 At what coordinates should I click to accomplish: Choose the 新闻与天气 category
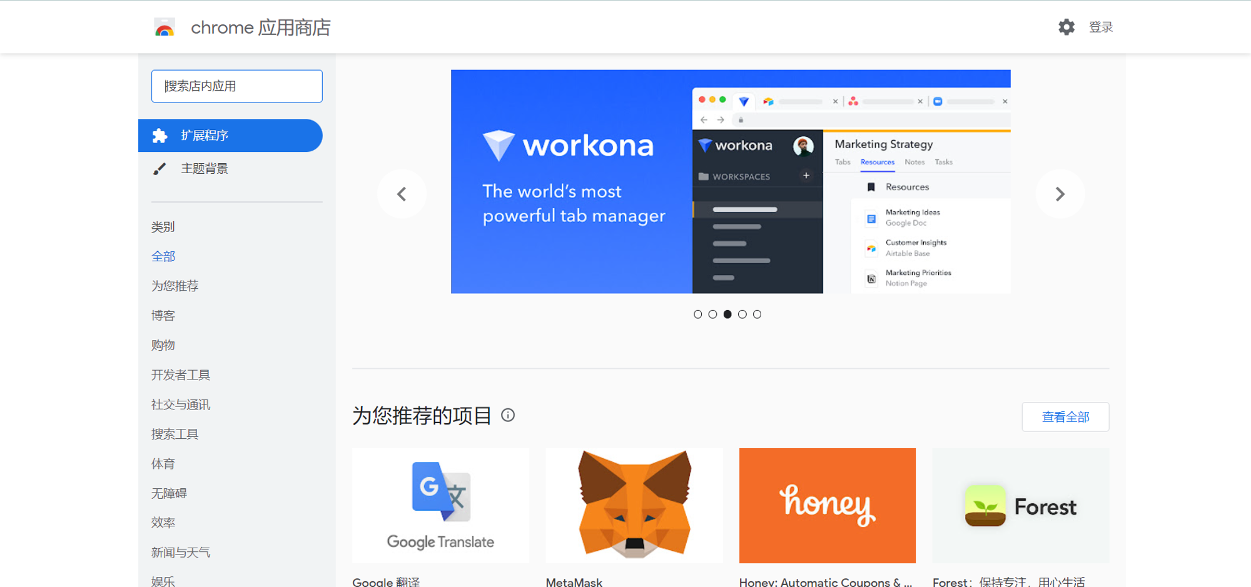[x=181, y=553]
